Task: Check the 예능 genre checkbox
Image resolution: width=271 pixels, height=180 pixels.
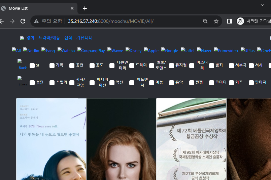Action: tap(152, 83)
